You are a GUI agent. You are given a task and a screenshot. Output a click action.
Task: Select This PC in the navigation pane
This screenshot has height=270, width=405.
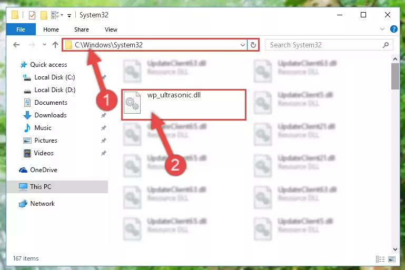57,187
